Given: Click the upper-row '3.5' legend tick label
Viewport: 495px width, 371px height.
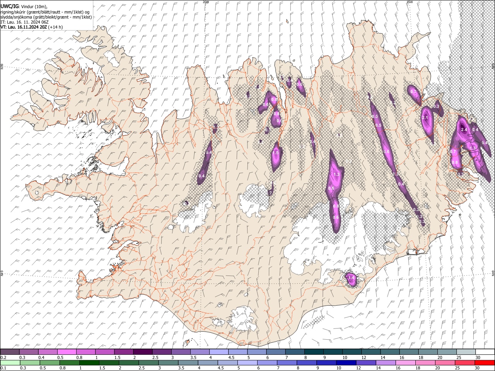Looking at the screenshot, I should [193, 357].
